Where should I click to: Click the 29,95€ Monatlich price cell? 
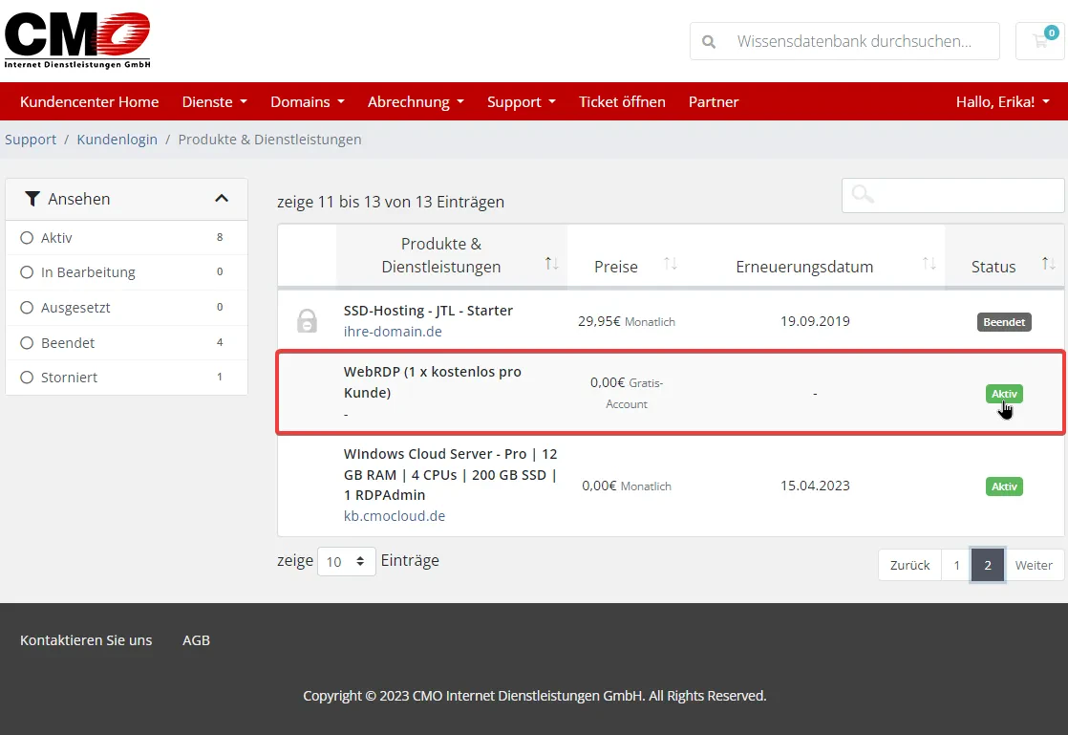(627, 321)
